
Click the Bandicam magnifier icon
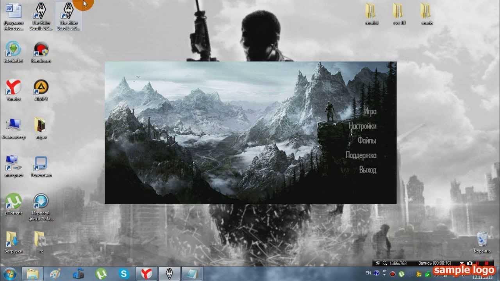(385, 263)
